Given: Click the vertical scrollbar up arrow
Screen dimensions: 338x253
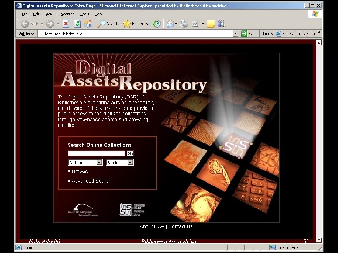Looking at the screenshot, I should click(319, 43).
